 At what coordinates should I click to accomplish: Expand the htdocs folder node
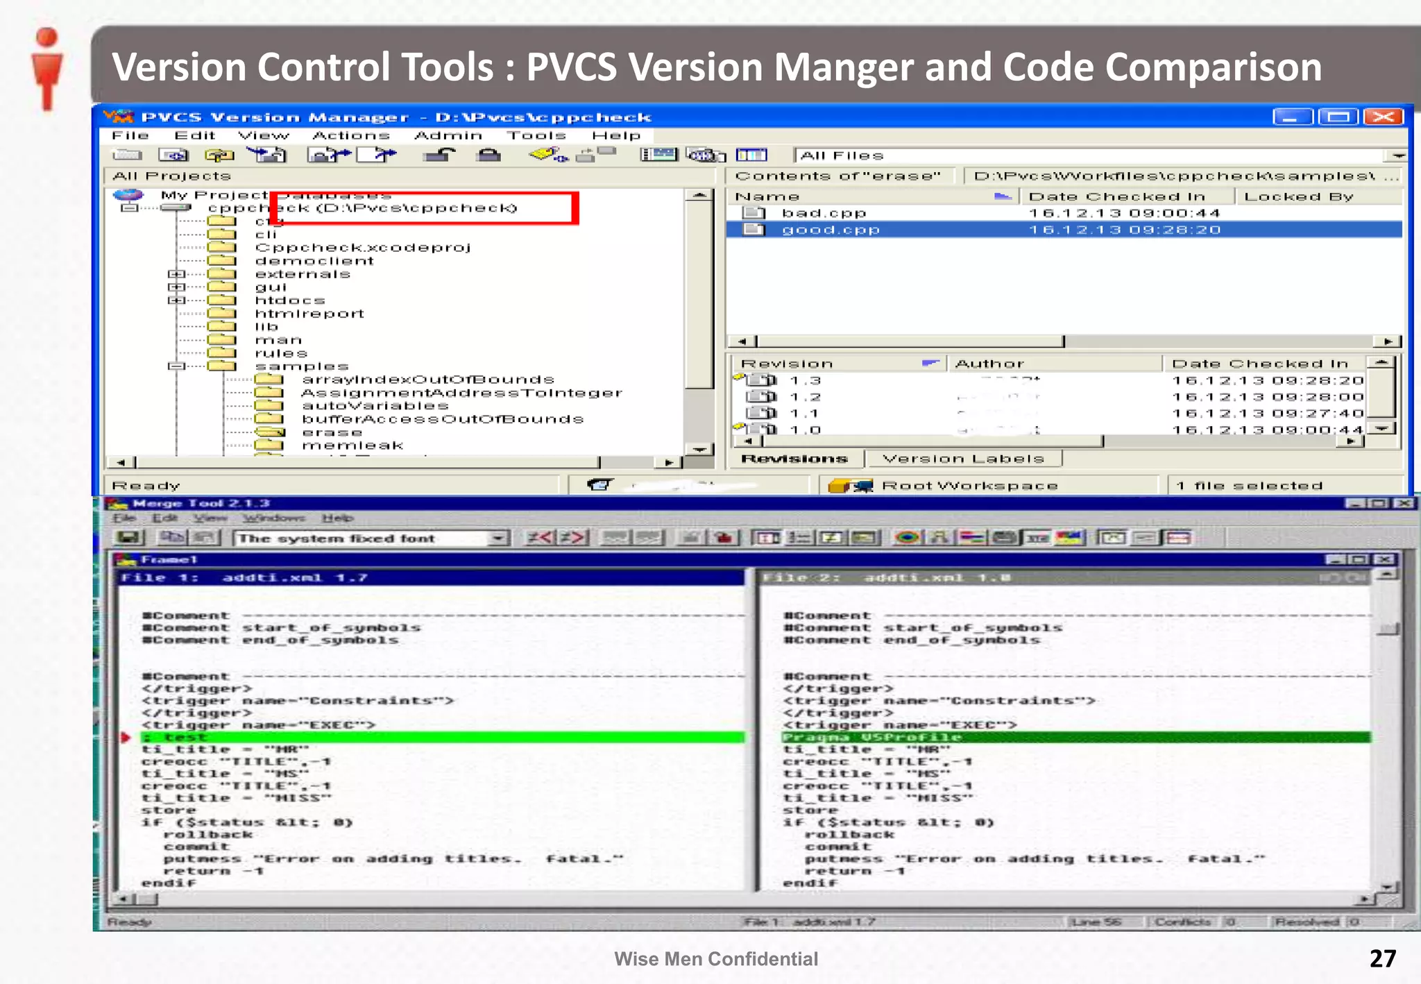(176, 300)
